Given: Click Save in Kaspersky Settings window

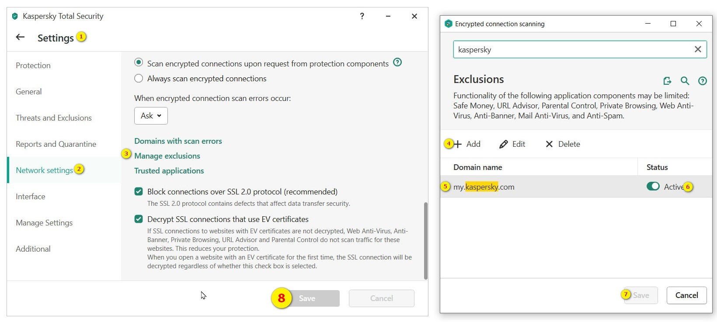Looking at the screenshot, I should click(307, 298).
